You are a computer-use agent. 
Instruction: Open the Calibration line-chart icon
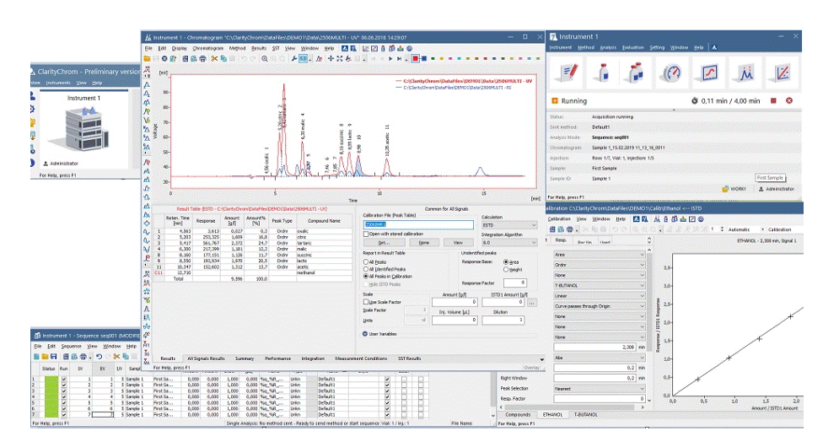(x=782, y=73)
